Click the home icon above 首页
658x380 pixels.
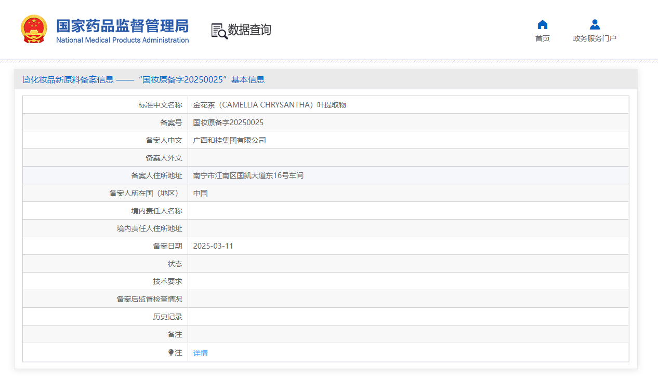pos(542,24)
